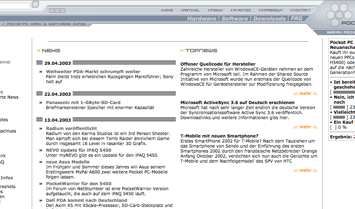
Task: Click the double-arrow go button beside search field
Action: coord(35,4)
